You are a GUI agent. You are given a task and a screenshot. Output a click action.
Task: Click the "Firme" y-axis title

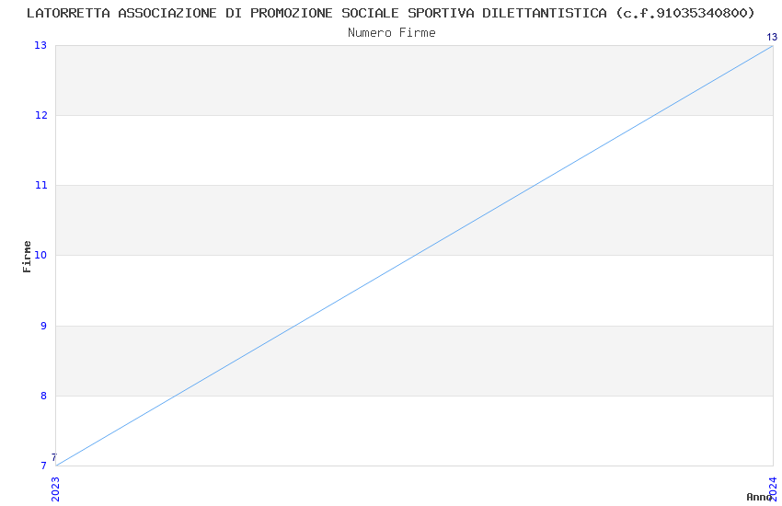coord(28,256)
